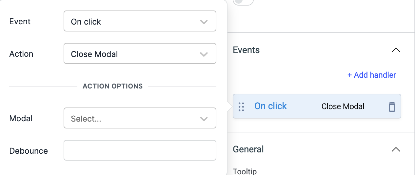Collapse the Events section
The image size is (415, 175).
pyautogui.click(x=396, y=50)
